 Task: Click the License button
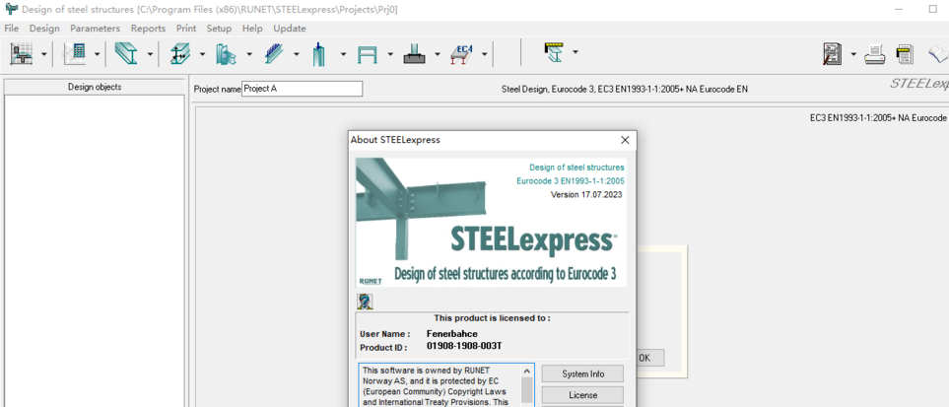(582, 395)
